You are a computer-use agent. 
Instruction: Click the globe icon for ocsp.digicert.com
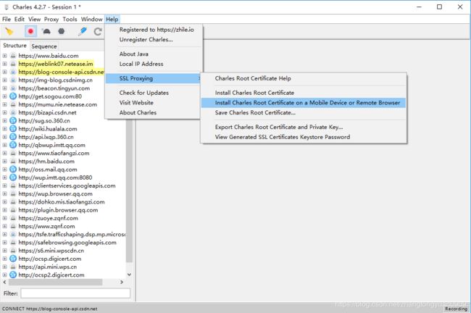pos(13,259)
